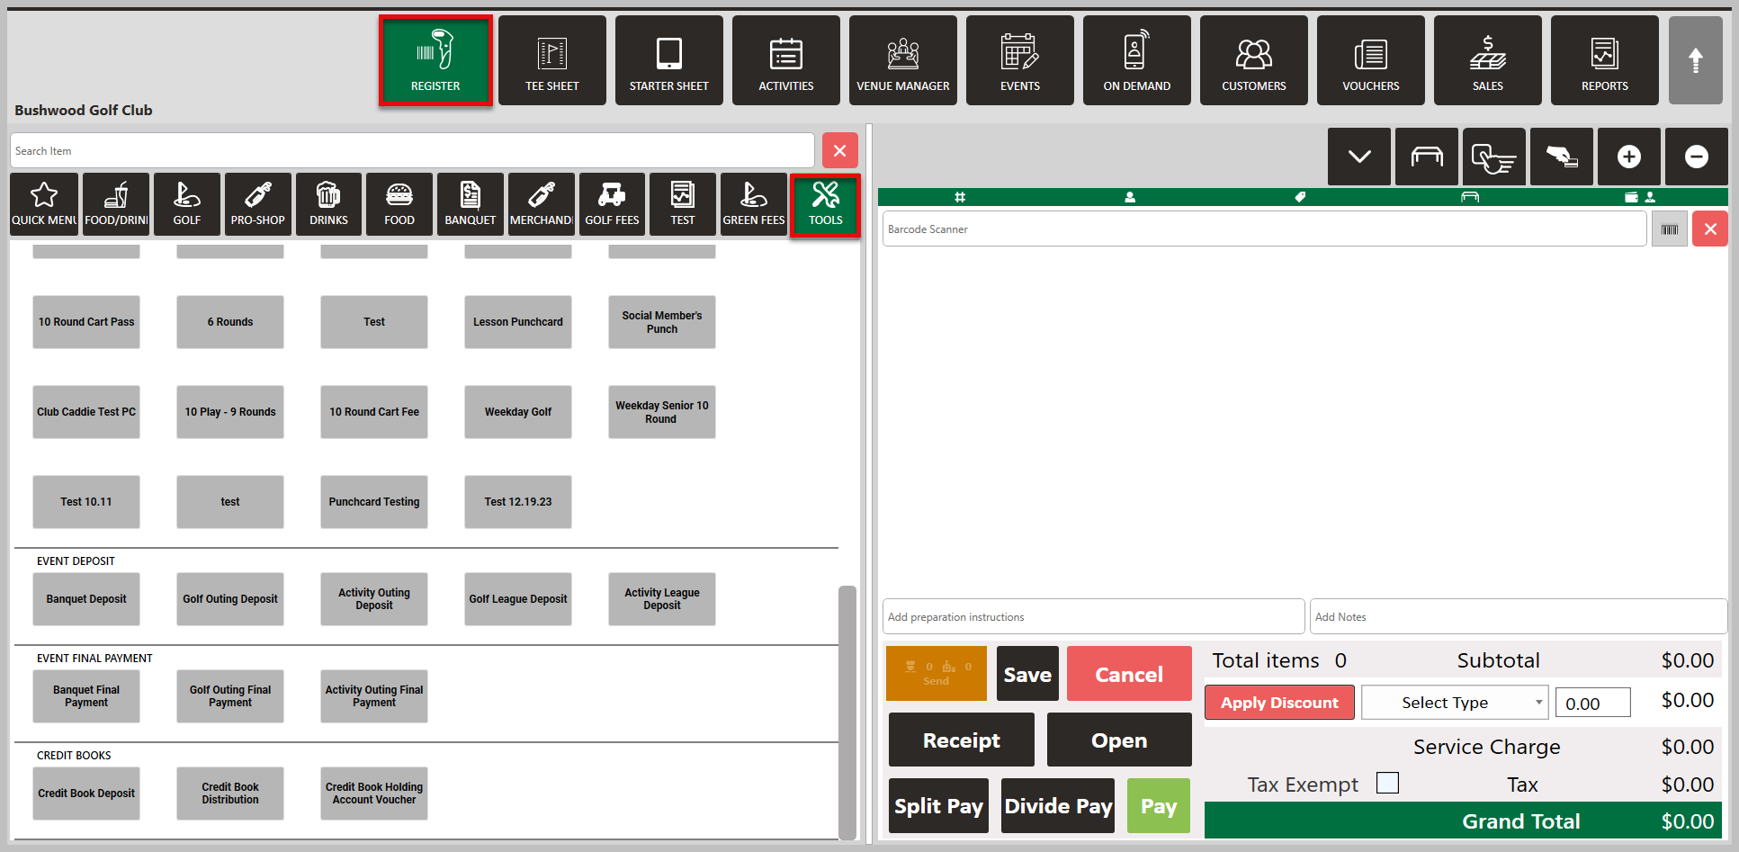Open Venue Manager
Screen dimensions: 1739x852
[903, 60]
